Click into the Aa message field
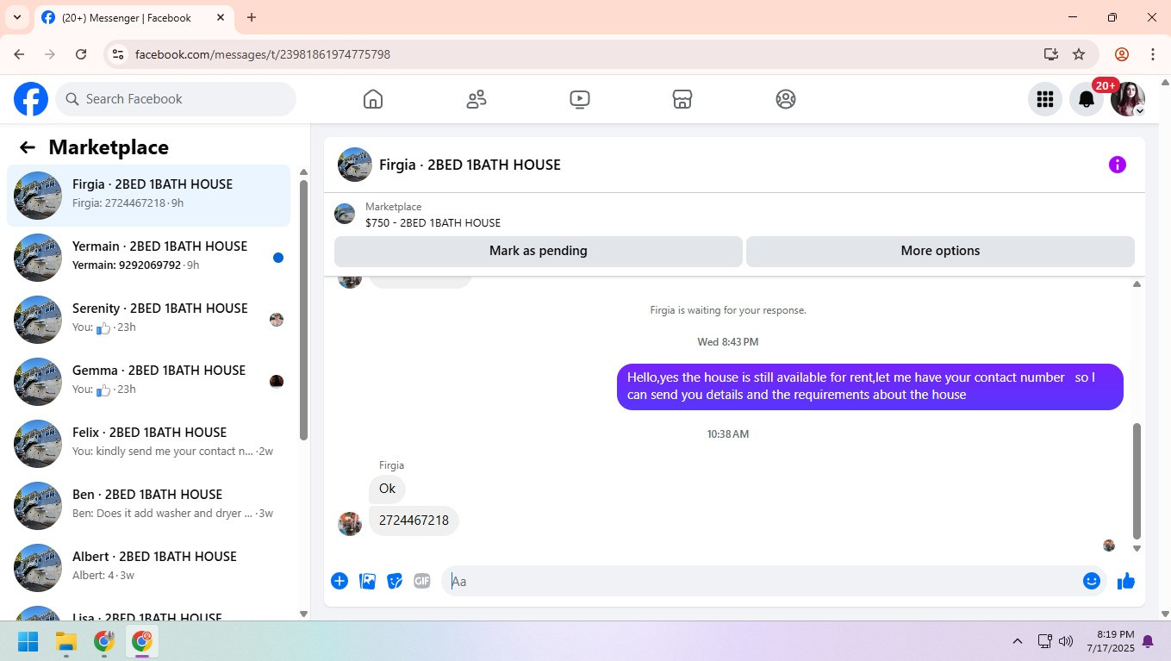Image resolution: width=1171 pixels, height=661 pixels. click(x=763, y=581)
